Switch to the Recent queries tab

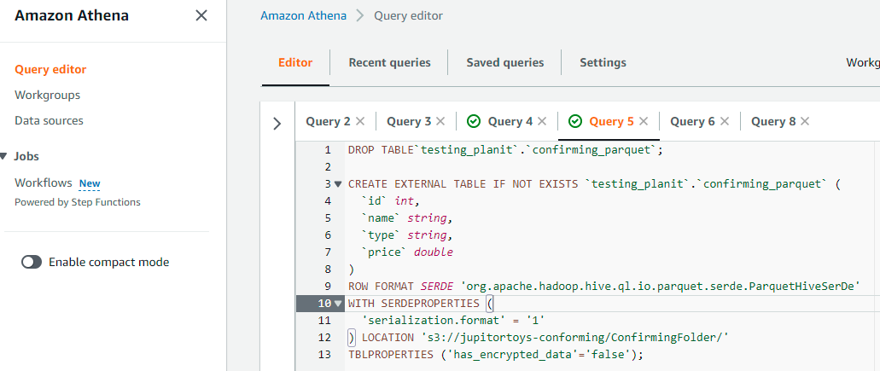(389, 62)
